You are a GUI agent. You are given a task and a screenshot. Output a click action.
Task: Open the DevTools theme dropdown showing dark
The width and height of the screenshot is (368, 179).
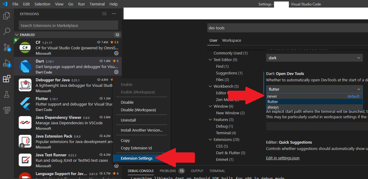pos(314,58)
